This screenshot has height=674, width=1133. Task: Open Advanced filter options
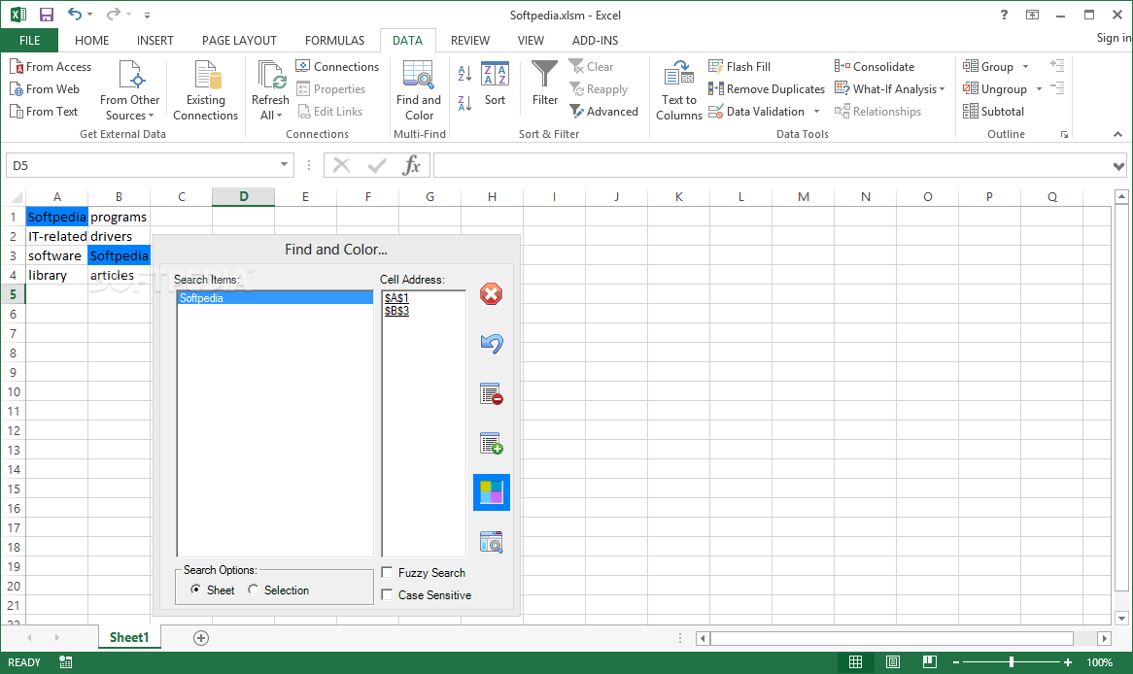click(x=604, y=112)
